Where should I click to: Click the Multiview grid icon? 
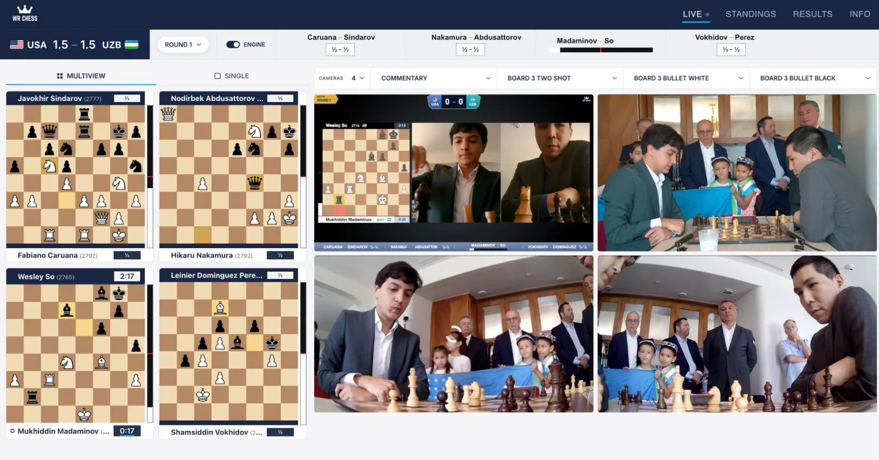pos(60,76)
